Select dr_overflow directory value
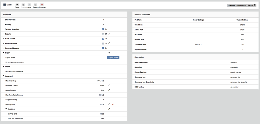Image resolution: width=260 pixels, height=124 pixels. point(234,87)
